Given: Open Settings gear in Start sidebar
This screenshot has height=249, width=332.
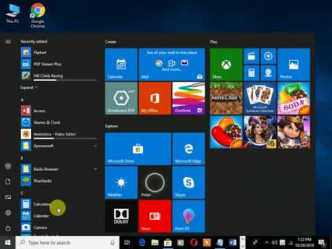Looking at the screenshot, I should [8, 212].
